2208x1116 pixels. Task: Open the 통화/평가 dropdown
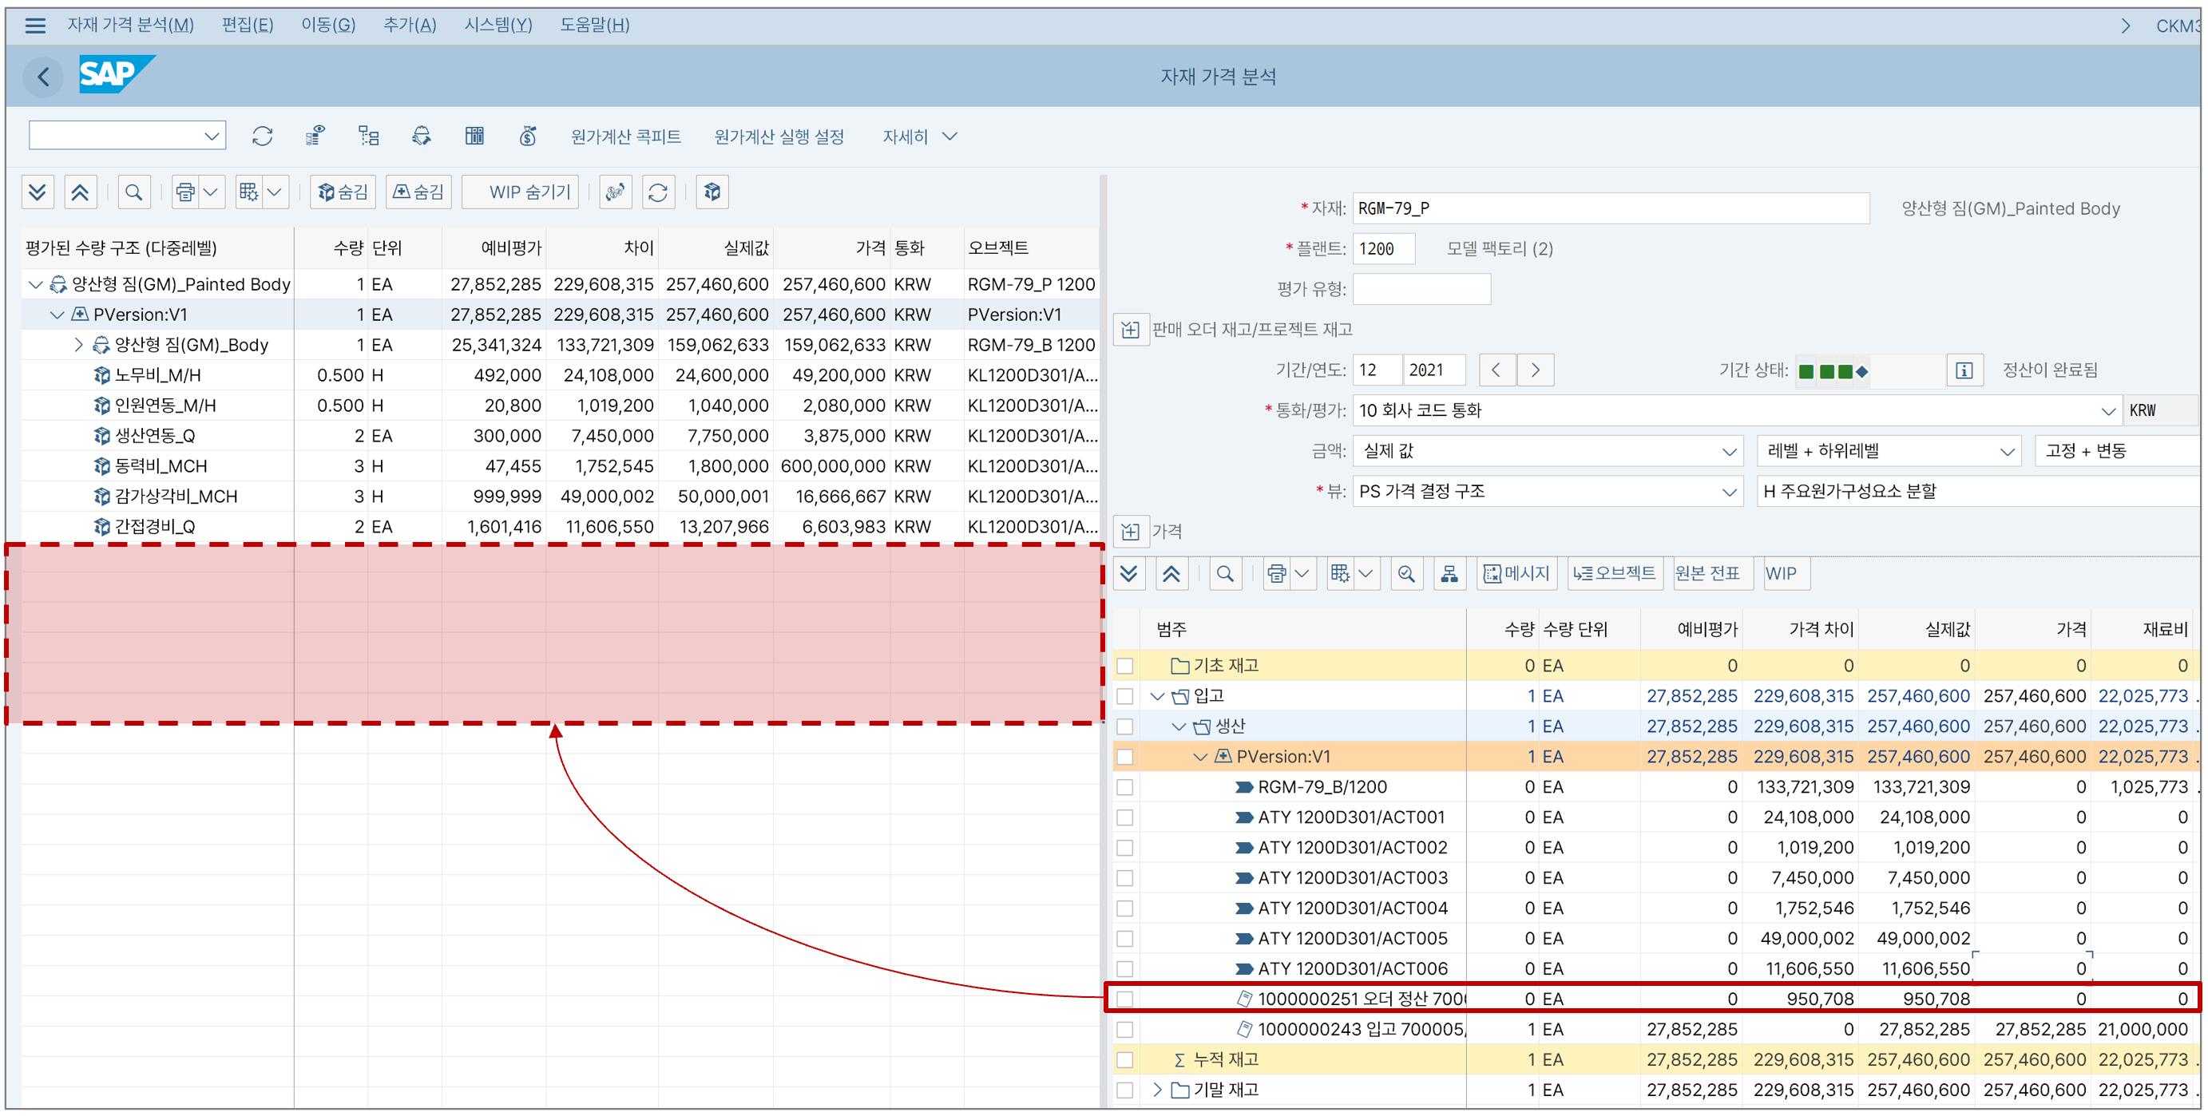pyautogui.click(x=2107, y=410)
